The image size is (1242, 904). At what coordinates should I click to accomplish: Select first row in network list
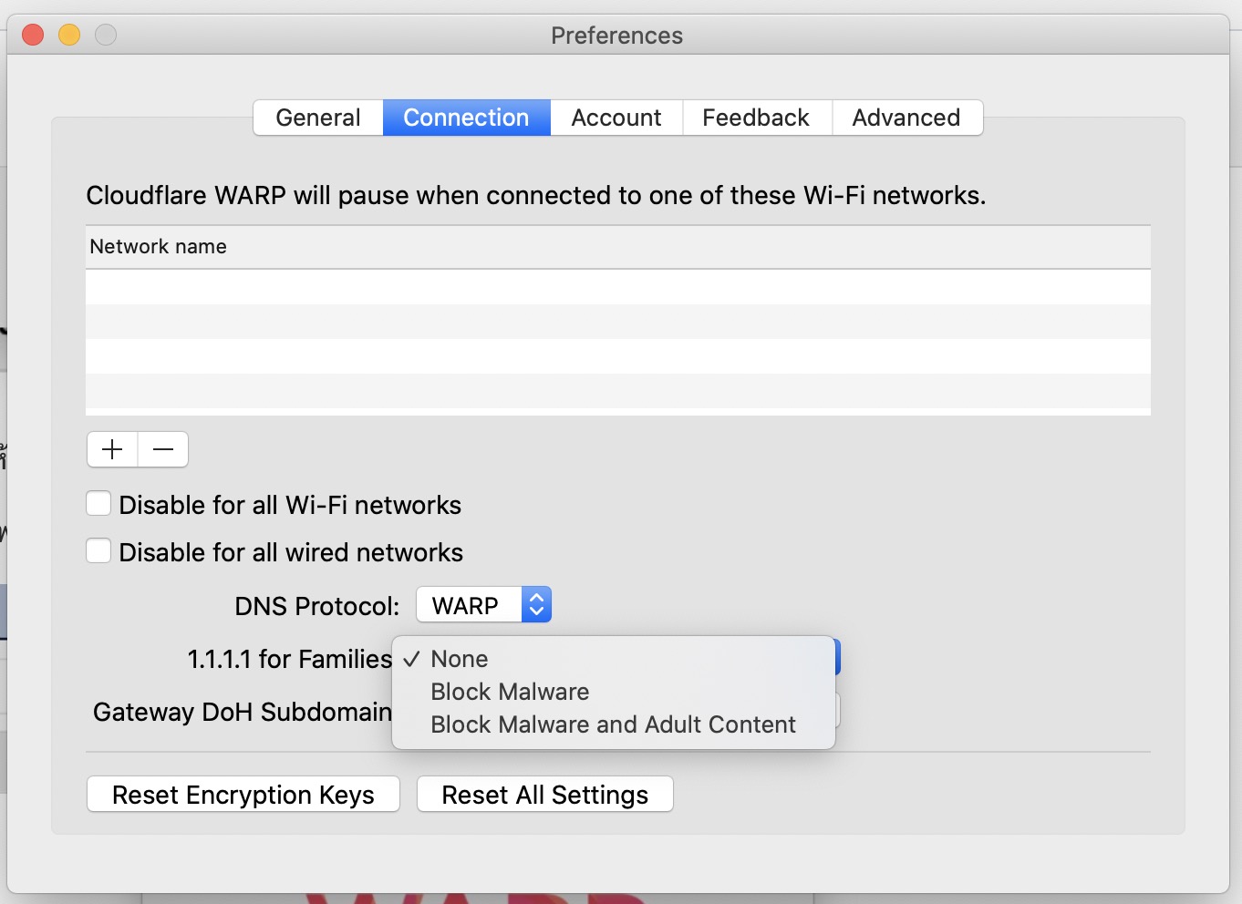click(x=617, y=287)
